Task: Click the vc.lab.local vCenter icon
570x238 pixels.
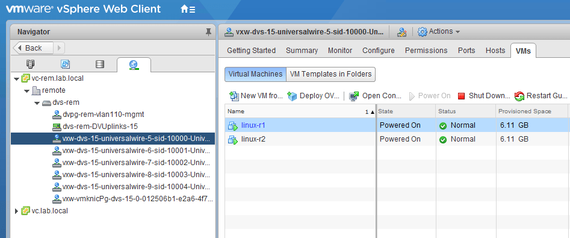Action: (x=25, y=211)
